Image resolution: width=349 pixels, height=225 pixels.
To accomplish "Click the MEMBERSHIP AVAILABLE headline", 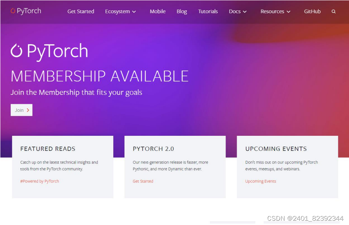I will [99, 76].
